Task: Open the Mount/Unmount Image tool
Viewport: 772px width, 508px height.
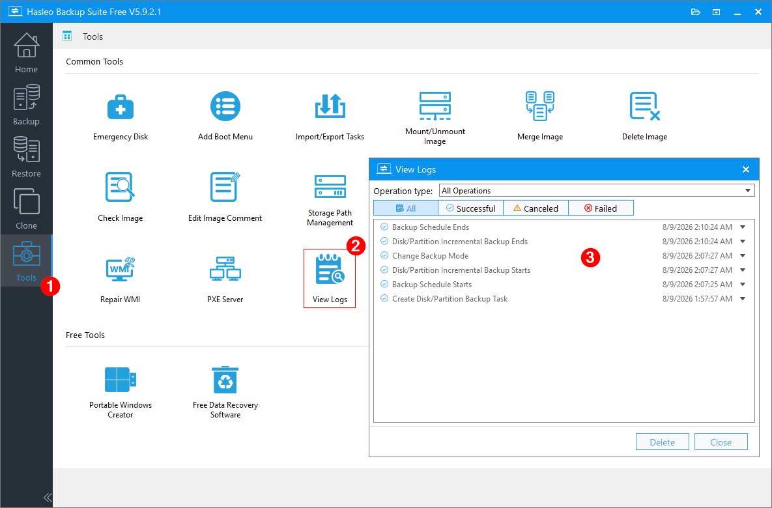Action: tap(435, 118)
